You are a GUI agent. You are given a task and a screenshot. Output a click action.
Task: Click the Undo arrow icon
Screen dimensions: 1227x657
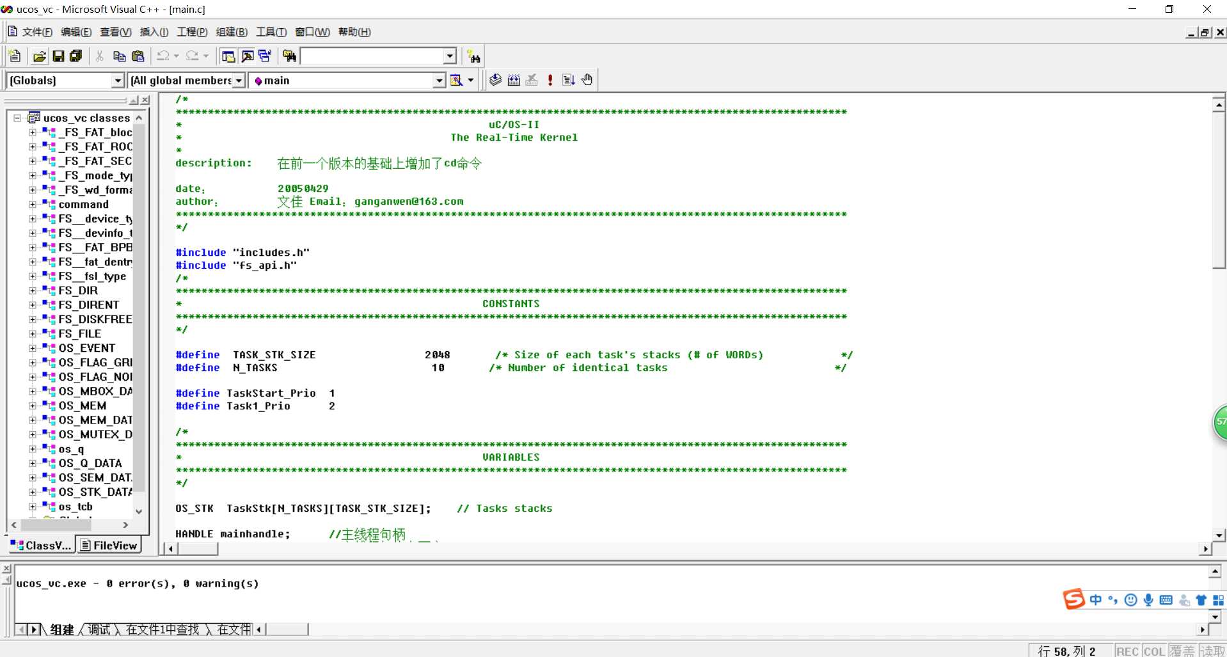pos(163,56)
